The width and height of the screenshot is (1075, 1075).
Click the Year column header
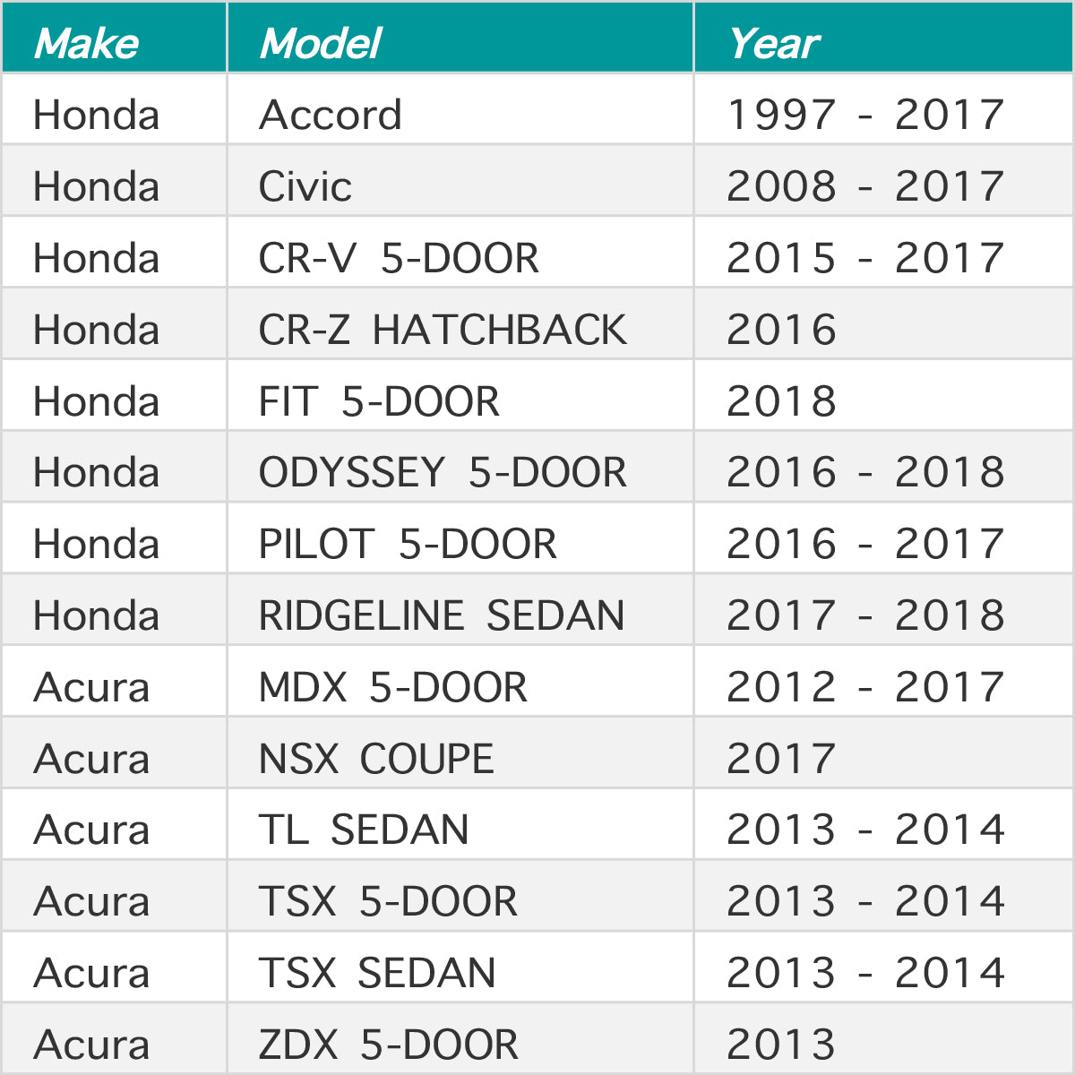coord(883,37)
